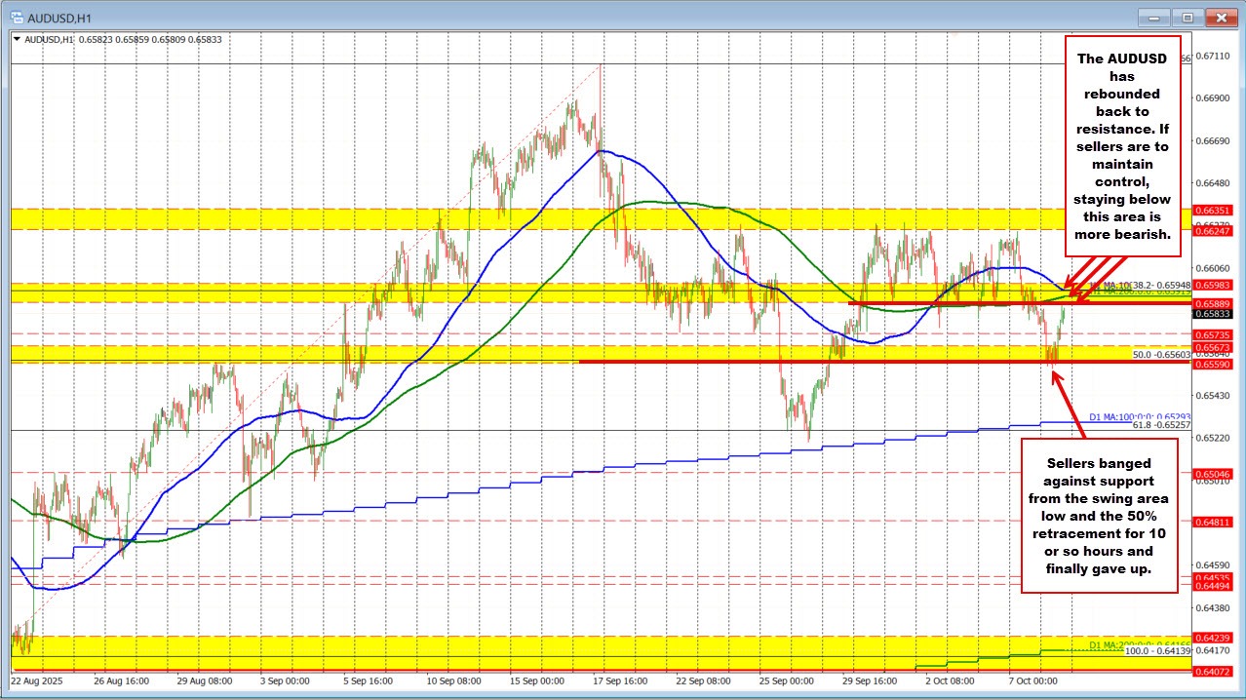Click the red 0.64811 price level label
Viewport: 1246px width, 700px height.
click(1212, 523)
